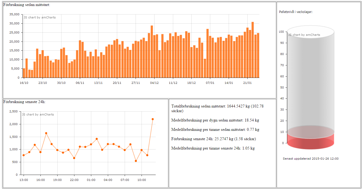Click the last data point above 2,000
This screenshot has height=190, width=364.
pos(153,119)
